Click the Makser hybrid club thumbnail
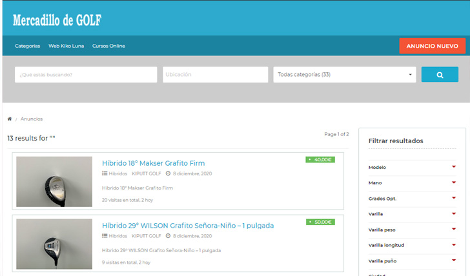This screenshot has width=470, height=276. (54, 181)
